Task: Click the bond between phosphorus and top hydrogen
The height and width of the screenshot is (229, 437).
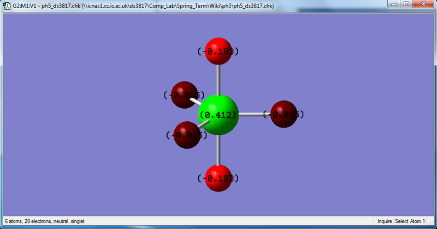Action: coord(218,80)
